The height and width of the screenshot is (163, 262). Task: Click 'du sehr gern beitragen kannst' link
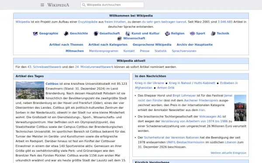pyautogui.click(x=164, y=22)
